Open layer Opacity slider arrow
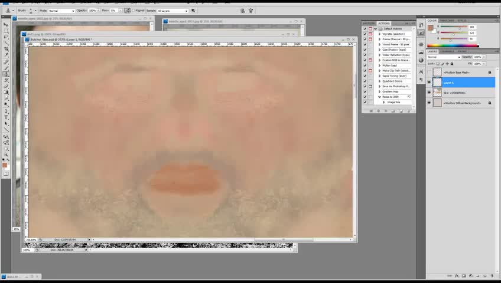Viewport: 501px width, 283px height. [484, 57]
